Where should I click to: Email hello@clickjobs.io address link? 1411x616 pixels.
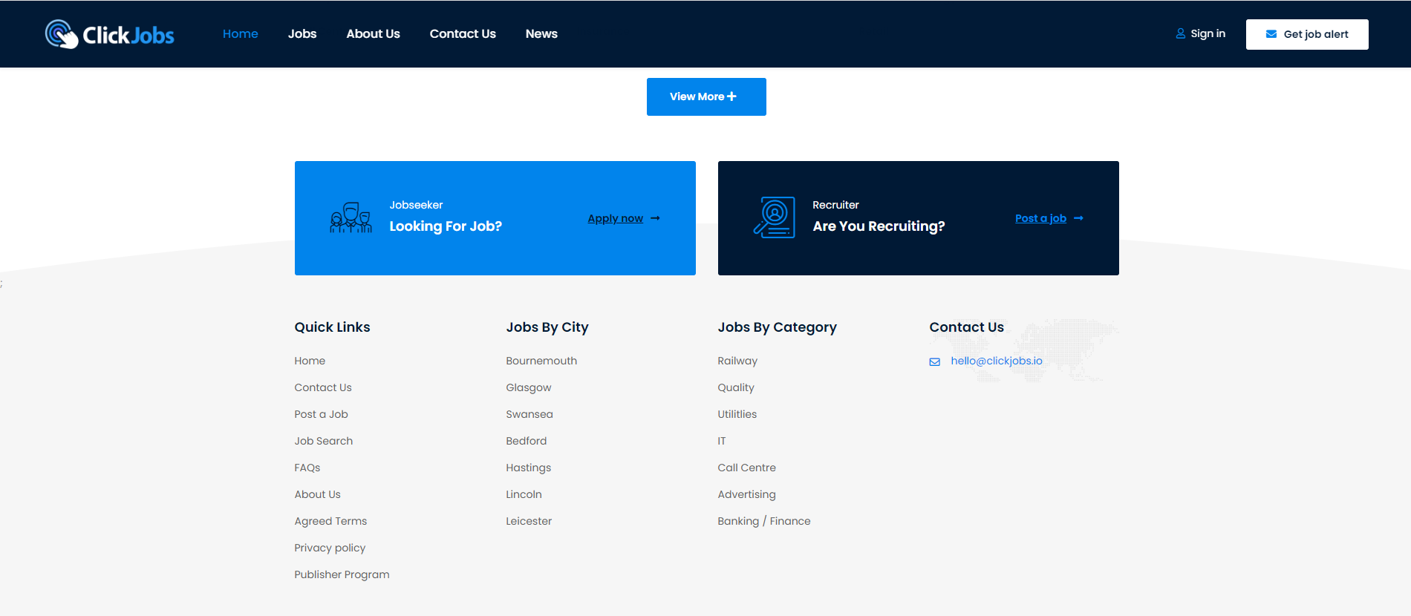click(x=996, y=361)
